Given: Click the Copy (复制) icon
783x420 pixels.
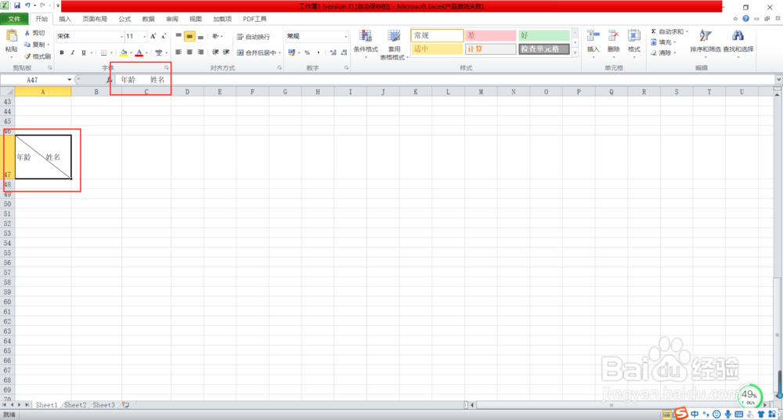Looking at the screenshot, I should click(x=27, y=45).
